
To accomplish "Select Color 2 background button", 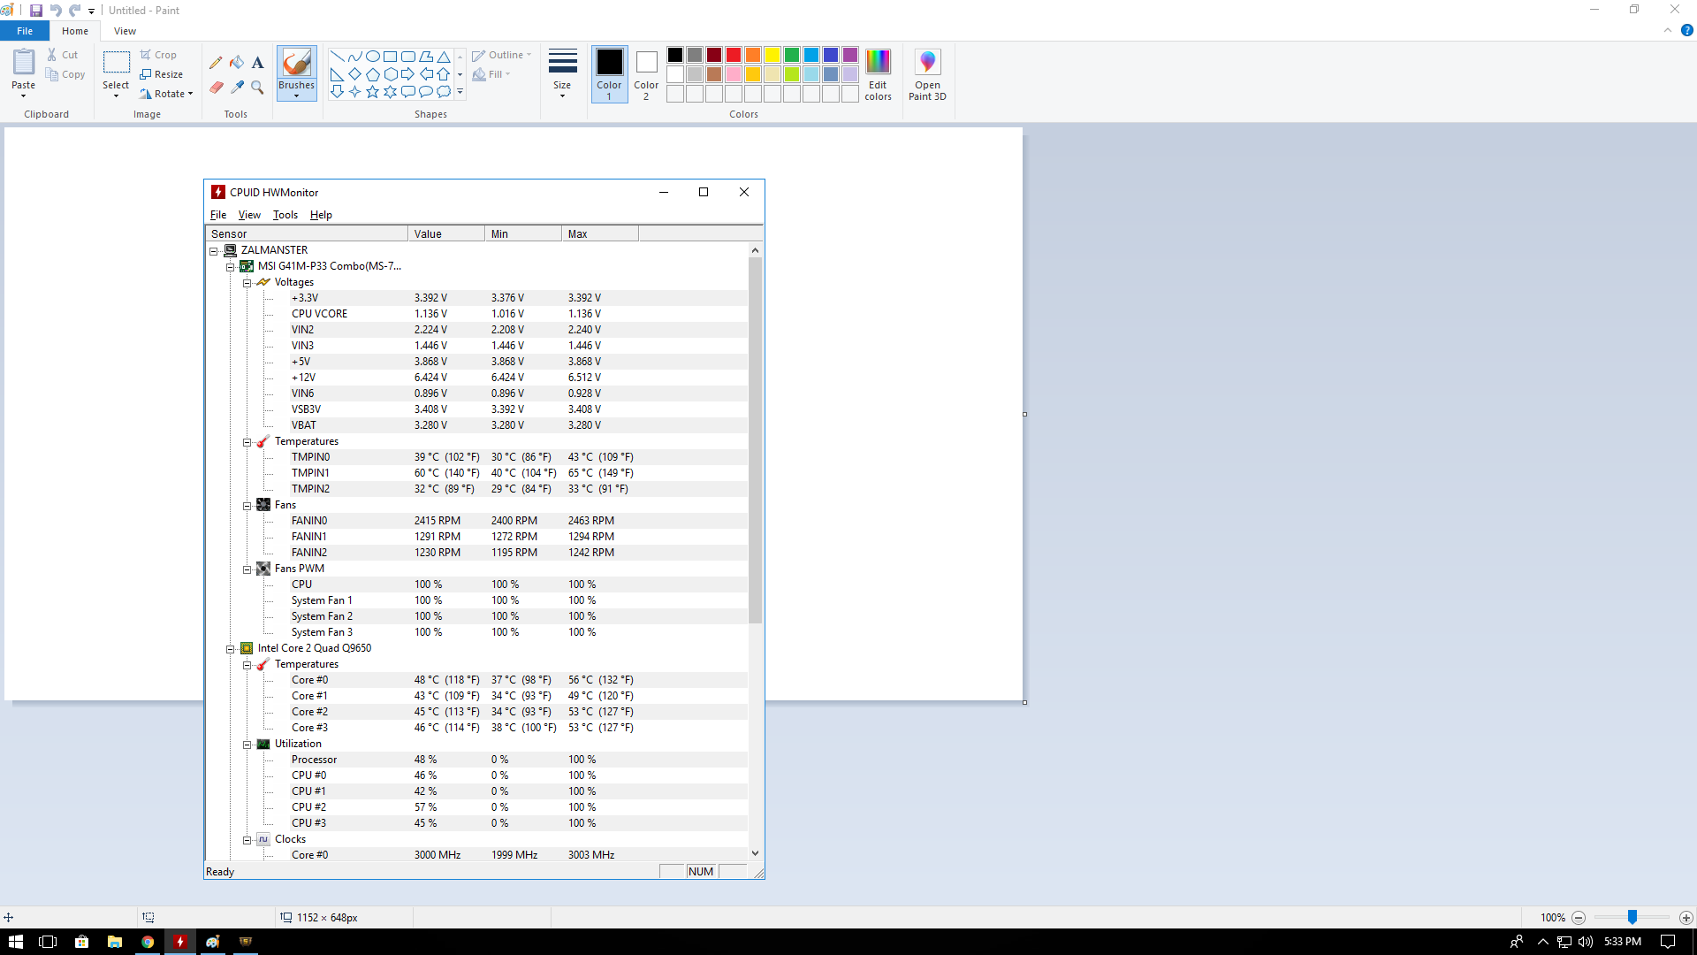I will [646, 74].
